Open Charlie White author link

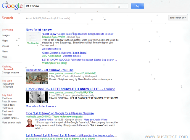tap(46, 120)
